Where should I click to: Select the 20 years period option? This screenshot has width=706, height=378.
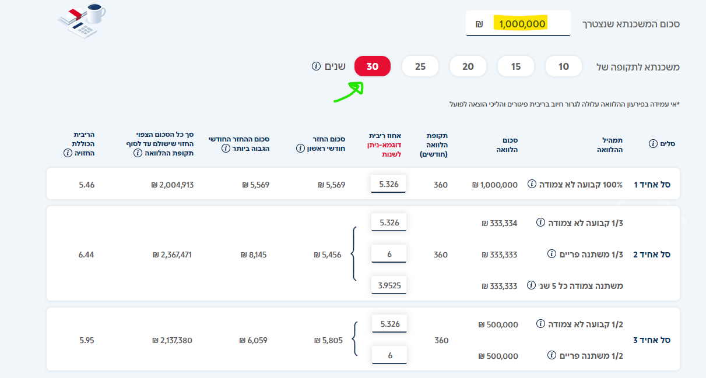(x=468, y=66)
